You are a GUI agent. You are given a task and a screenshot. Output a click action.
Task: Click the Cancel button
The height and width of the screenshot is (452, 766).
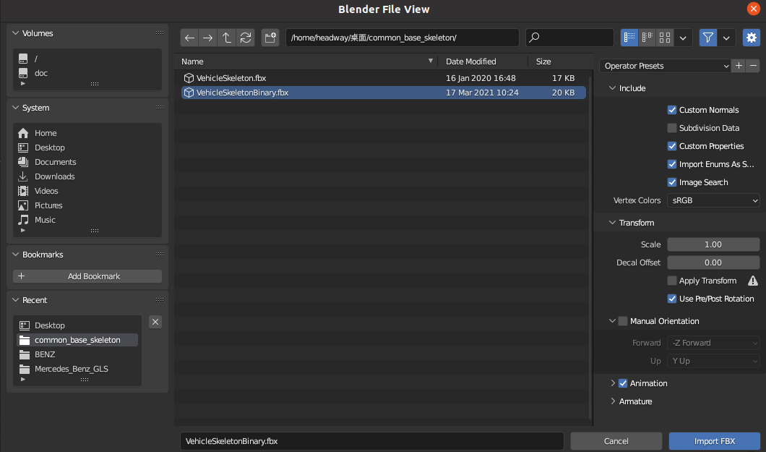616,441
